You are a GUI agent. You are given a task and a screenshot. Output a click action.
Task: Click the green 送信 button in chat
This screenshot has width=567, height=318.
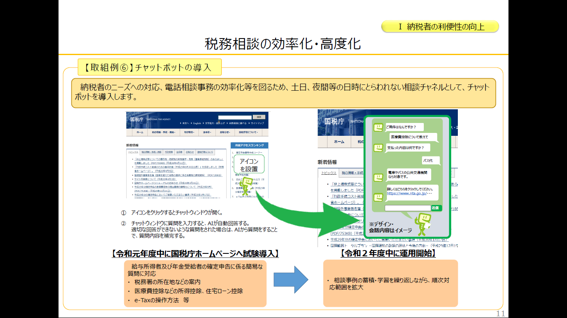click(437, 208)
